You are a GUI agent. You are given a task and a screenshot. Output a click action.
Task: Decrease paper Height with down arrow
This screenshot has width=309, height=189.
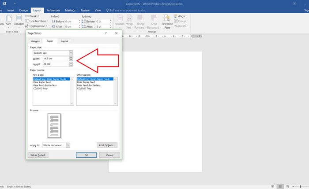pyautogui.click(x=71, y=65)
